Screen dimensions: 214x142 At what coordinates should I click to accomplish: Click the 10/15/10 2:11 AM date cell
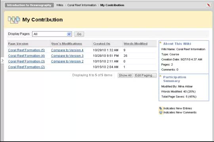coord(106,62)
